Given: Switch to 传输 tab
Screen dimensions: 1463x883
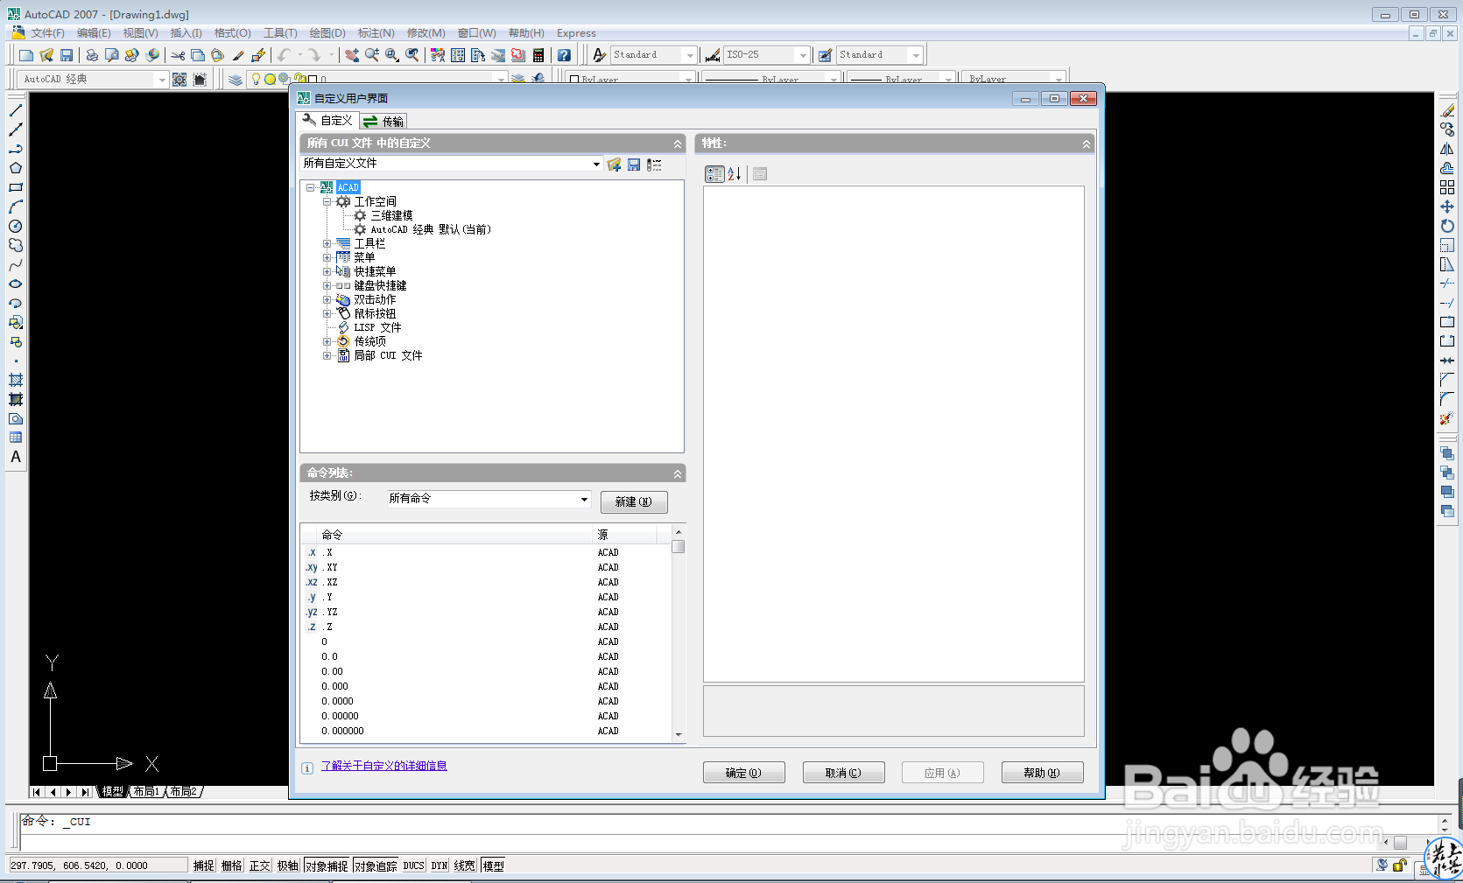Looking at the screenshot, I should pos(383,122).
